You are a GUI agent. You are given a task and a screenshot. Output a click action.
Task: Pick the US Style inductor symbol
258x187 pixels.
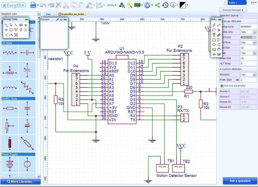[x=10, y=88]
